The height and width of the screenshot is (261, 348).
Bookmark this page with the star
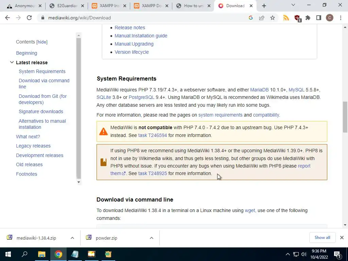pos(273,18)
